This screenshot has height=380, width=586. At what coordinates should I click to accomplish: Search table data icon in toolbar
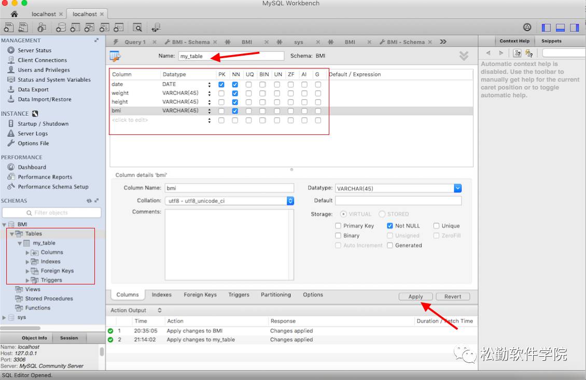coord(137,28)
